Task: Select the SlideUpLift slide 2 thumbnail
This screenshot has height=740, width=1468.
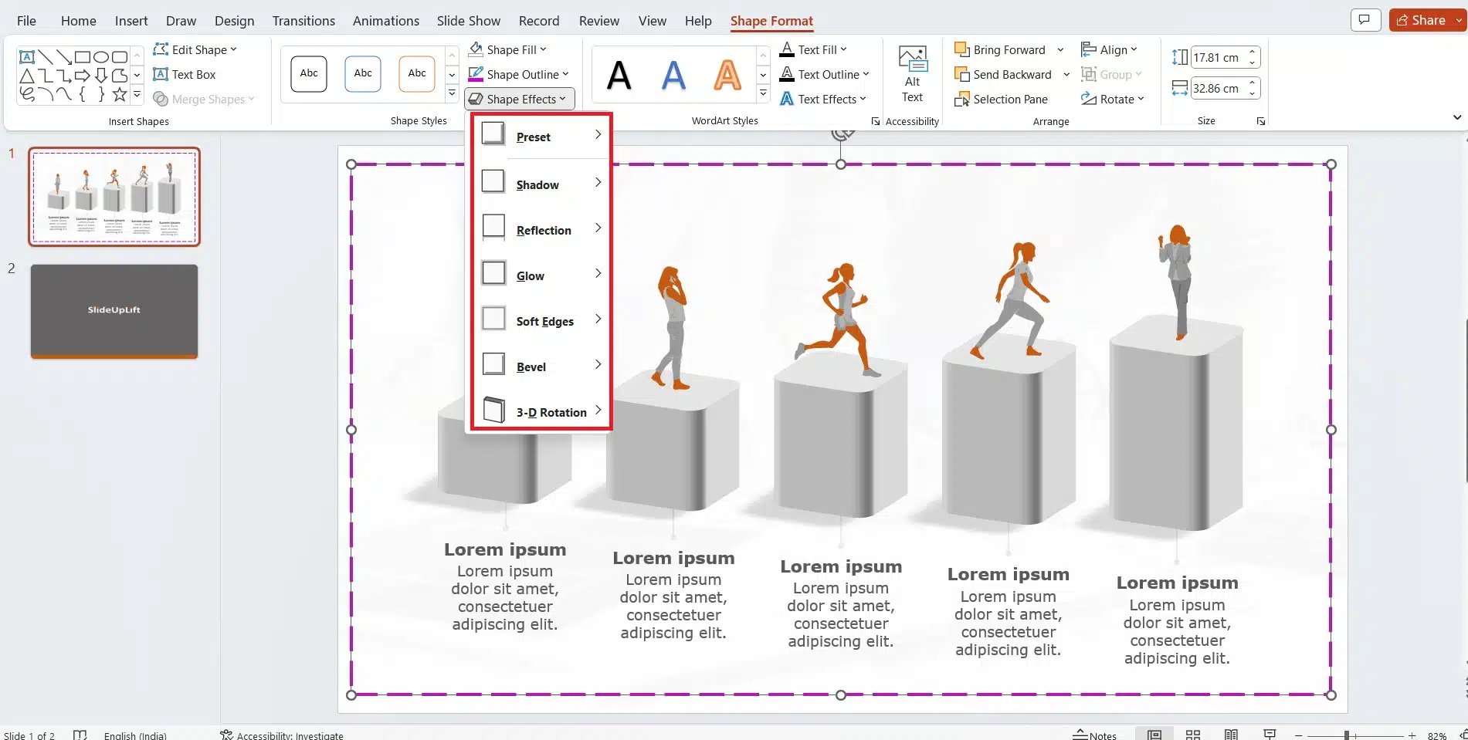Action: (114, 311)
